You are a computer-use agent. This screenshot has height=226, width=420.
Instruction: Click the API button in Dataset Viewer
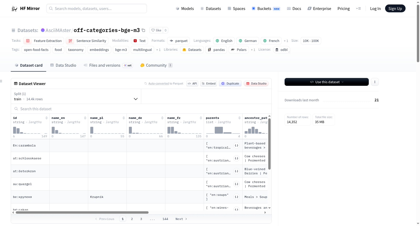click(x=192, y=83)
